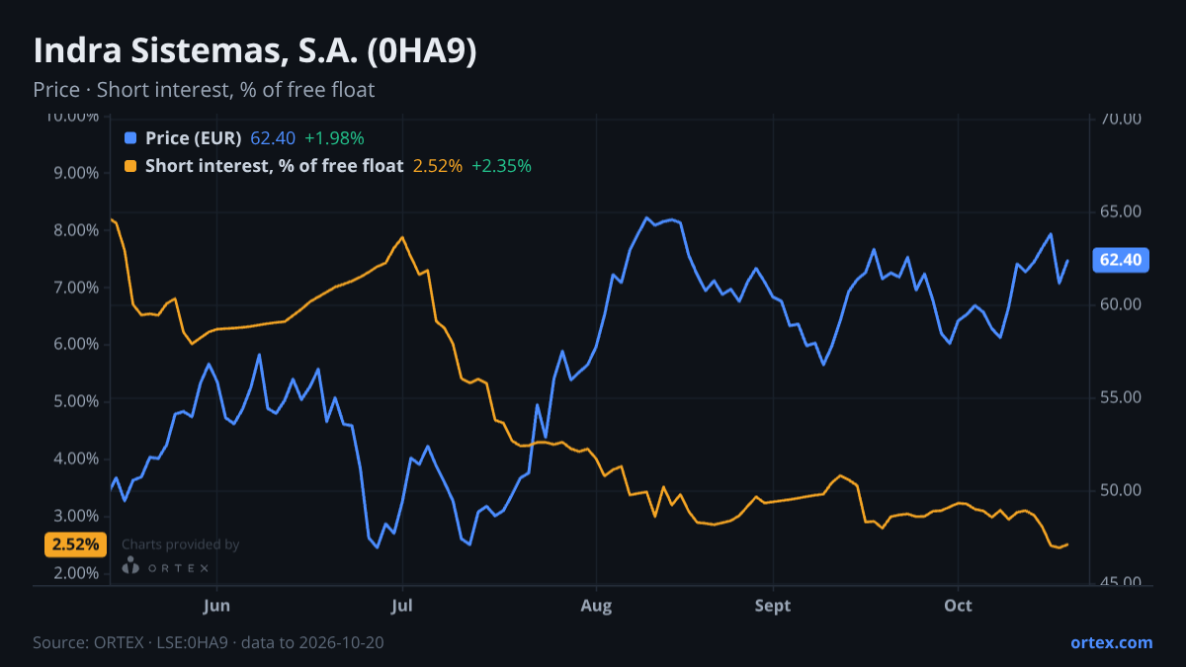
Task: Click the Indra Sistemas, S.A. (0HA9) title
Action: pyautogui.click(x=255, y=50)
